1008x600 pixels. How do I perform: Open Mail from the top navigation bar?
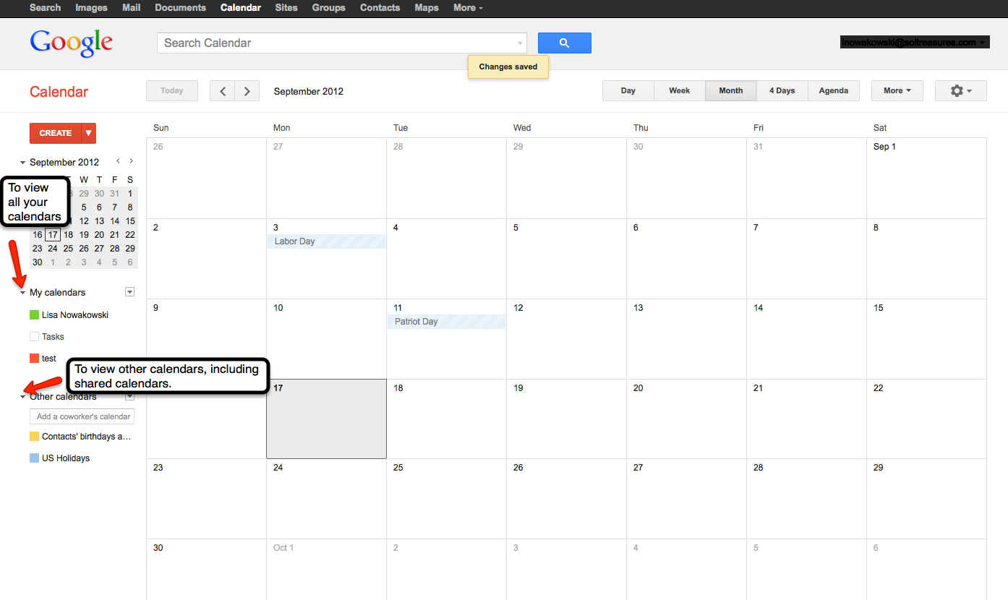click(131, 8)
